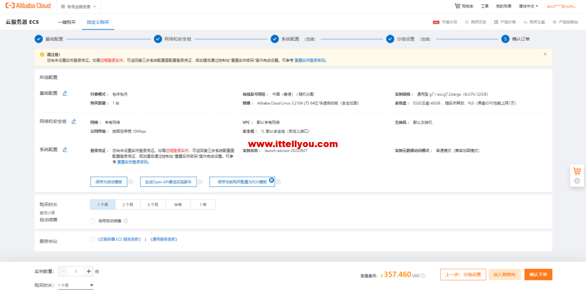Select 3个月 purchase duration
586x290 pixels.
(x=153, y=205)
